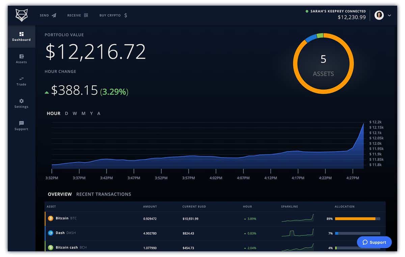Open the Assets wallet sidebar icon
Image resolution: width=405 pixels, height=257 pixels.
point(22,57)
